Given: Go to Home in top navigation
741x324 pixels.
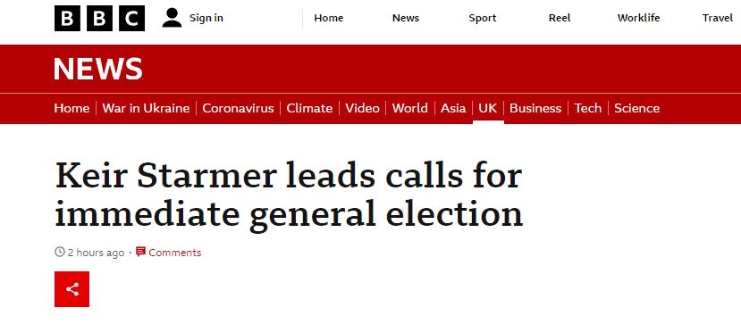Looking at the screenshot, I should (x=328, y=18).
